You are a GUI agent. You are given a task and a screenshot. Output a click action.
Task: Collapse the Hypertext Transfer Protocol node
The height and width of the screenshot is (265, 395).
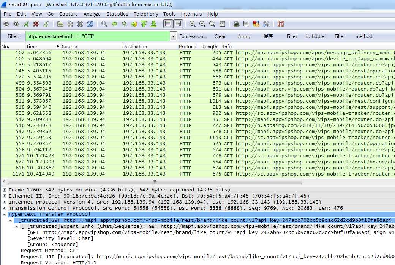point(4,215)
